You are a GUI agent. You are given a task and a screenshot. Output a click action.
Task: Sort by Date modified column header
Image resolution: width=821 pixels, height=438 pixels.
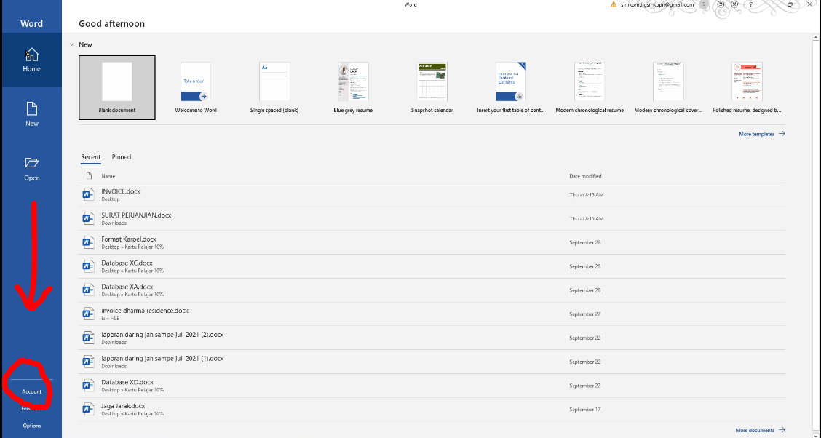(585, 176)
